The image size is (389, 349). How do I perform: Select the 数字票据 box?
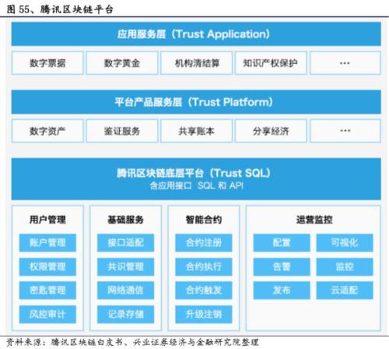47,63
